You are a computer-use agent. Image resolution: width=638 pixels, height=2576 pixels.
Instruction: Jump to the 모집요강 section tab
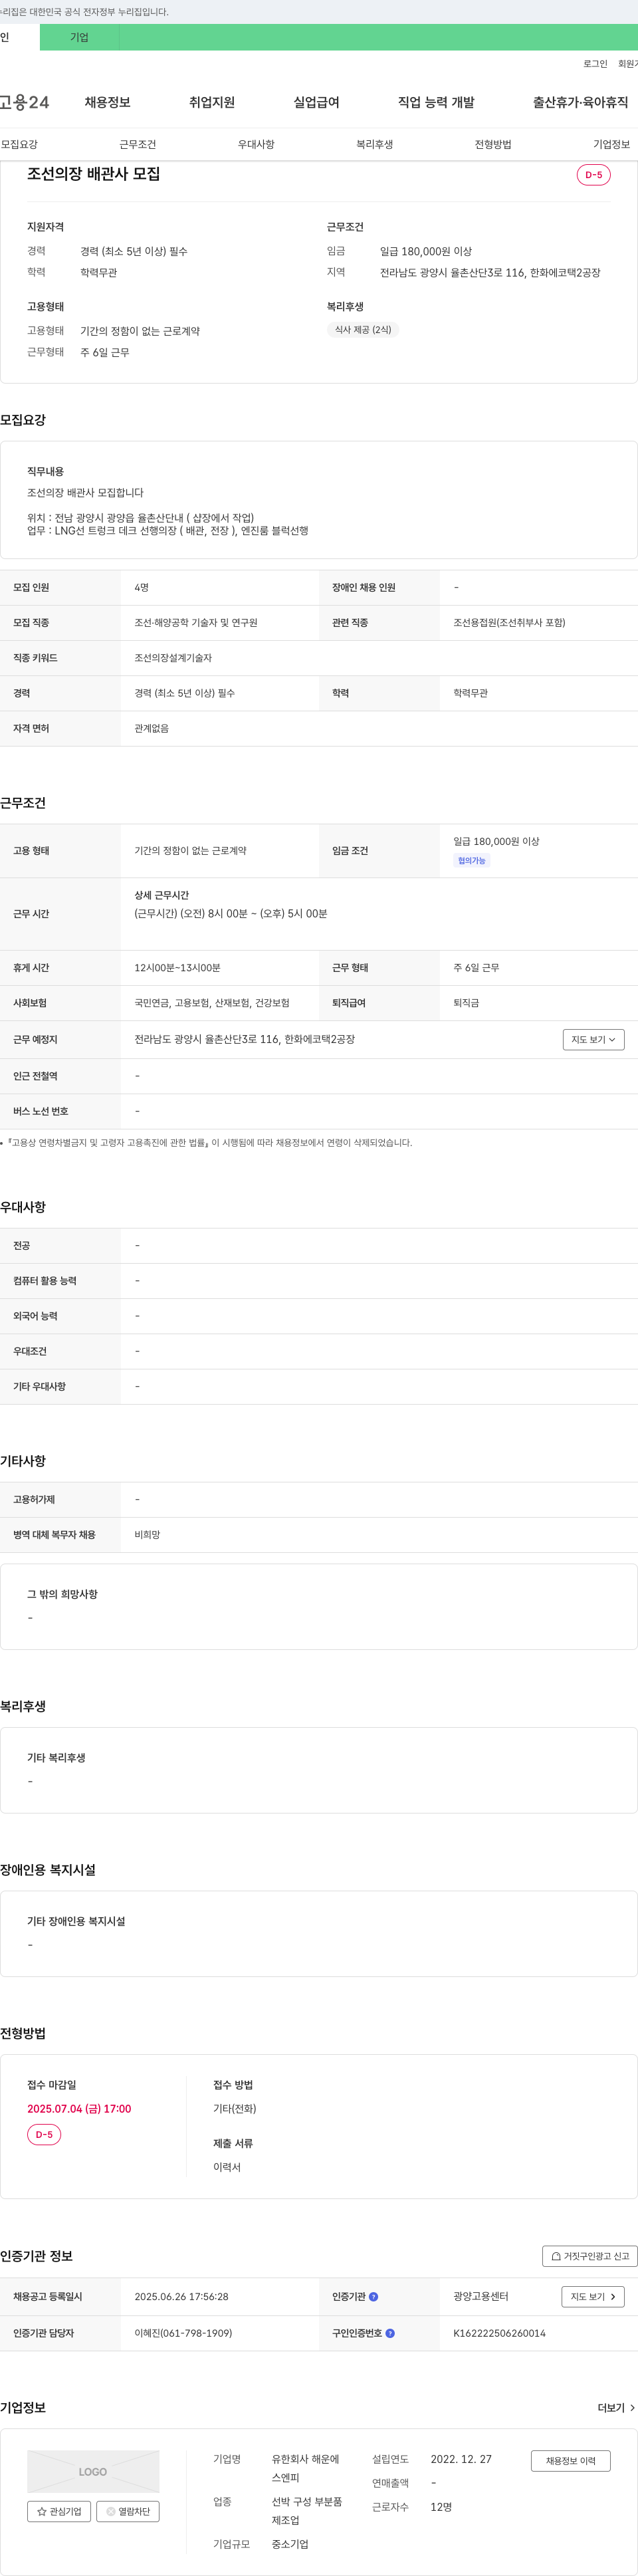tap(19, 145)
